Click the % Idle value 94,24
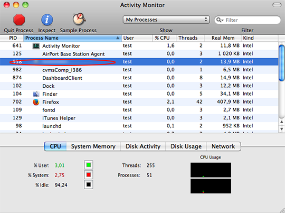 pos(61,185)
